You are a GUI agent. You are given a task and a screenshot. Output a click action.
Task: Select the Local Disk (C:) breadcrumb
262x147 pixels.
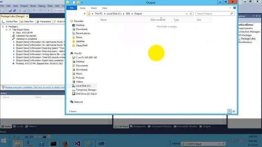tap(114, 13)
